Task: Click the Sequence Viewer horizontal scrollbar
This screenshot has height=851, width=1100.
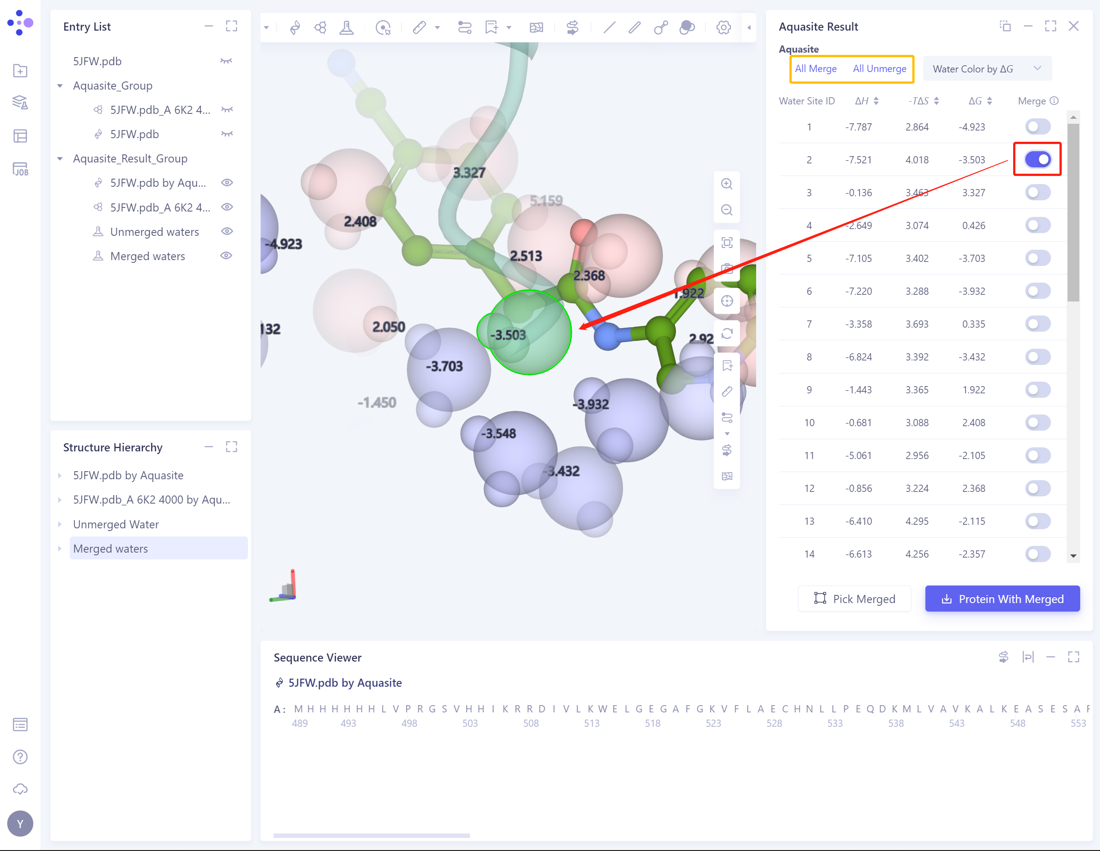Action: (x=371, y=835)
